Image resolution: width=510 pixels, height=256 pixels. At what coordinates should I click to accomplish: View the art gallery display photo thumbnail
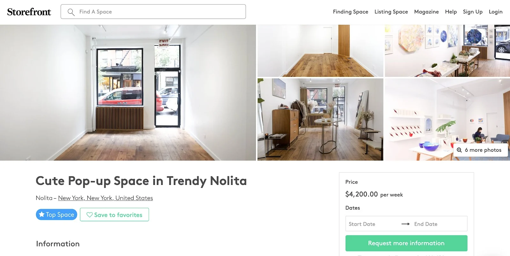pos(447,51)
